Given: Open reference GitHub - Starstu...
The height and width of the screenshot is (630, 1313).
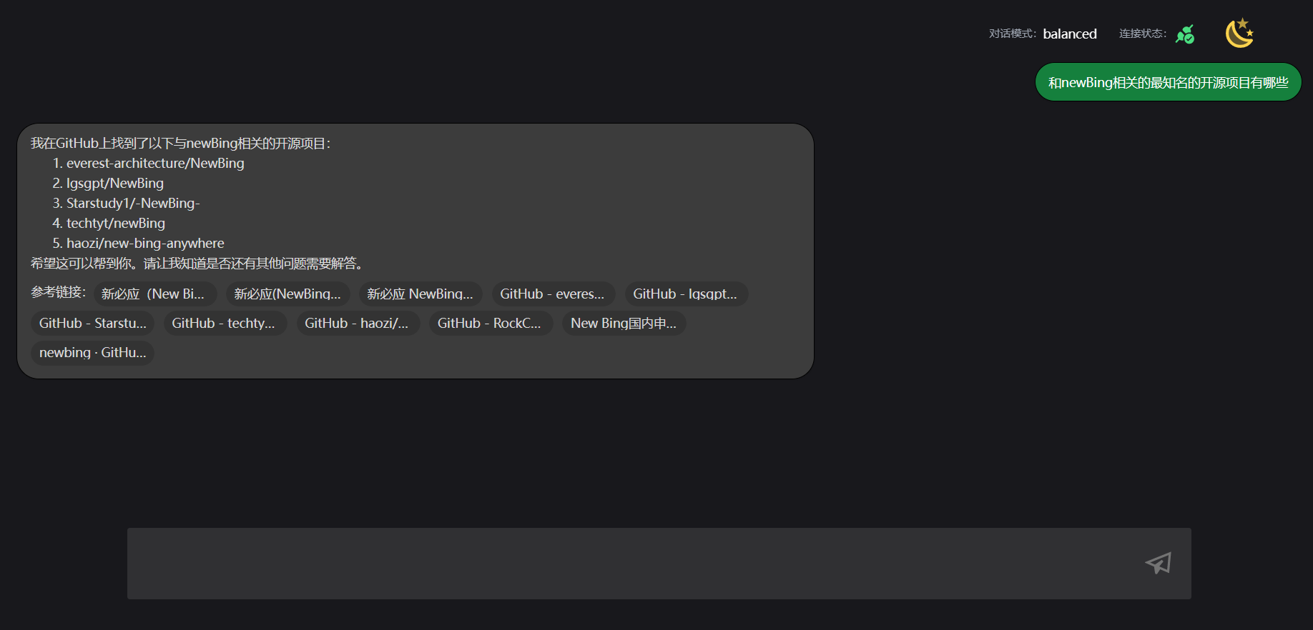Looking at the screenshot, I should click(x=92, y=323).
